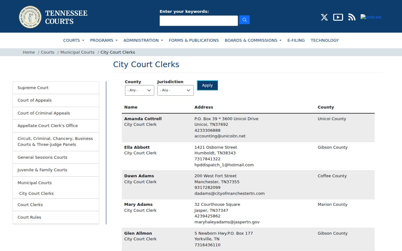
Task: Open the podcast image link
Action: click(371, 17)
